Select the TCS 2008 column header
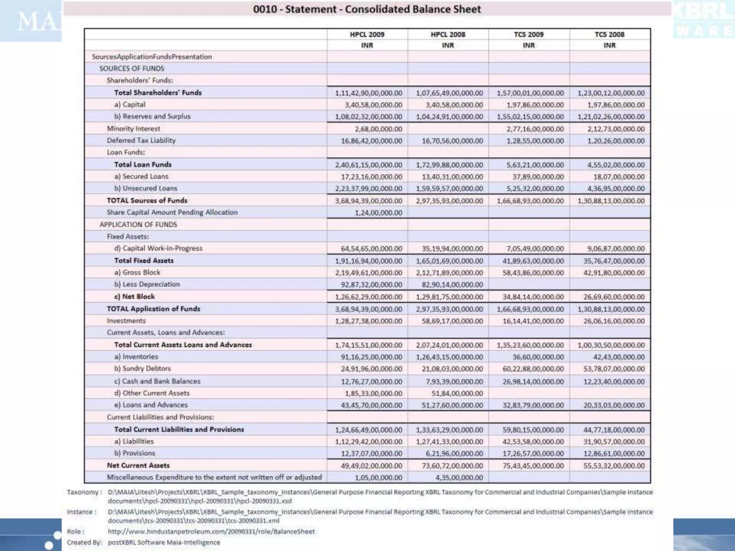The width and height of the screenshot is (735, 551). (x=609, y=34)
